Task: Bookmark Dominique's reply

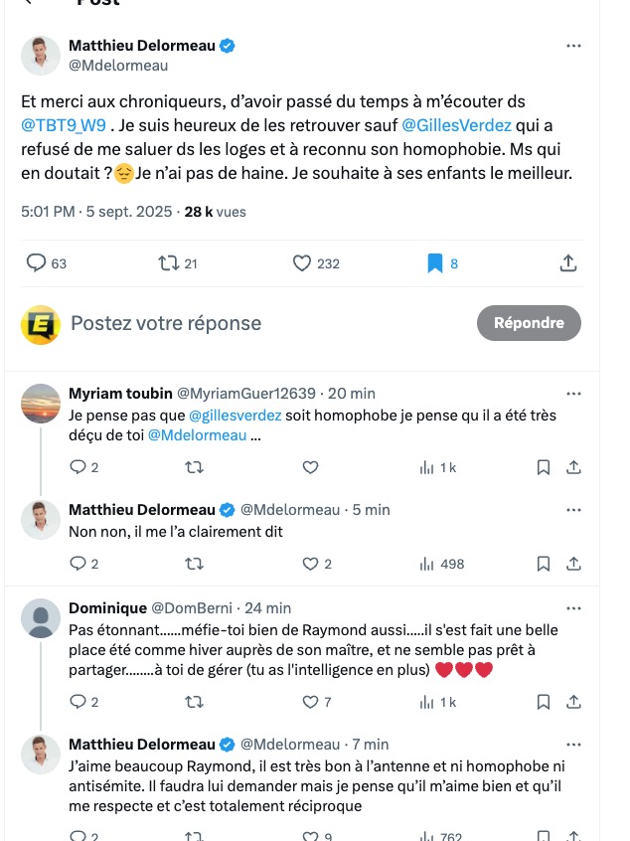Action: pos(543,702)
